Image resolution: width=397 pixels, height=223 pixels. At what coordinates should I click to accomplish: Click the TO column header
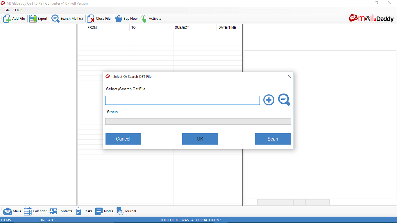(x=151, y=28)
